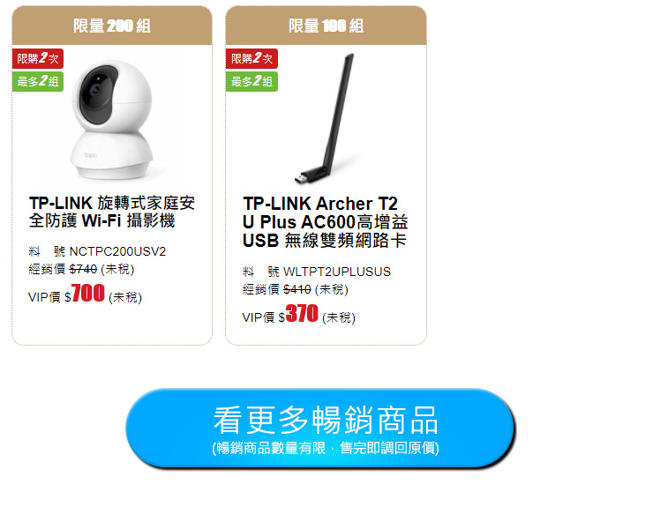Click the Archer T2U Plus USB adapter image

(x=326, y=119)
